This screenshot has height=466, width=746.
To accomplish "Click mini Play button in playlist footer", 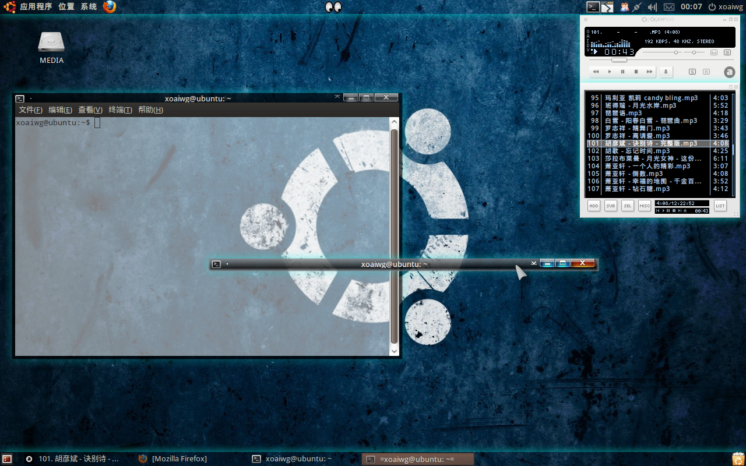I will [x=663, y=211].
